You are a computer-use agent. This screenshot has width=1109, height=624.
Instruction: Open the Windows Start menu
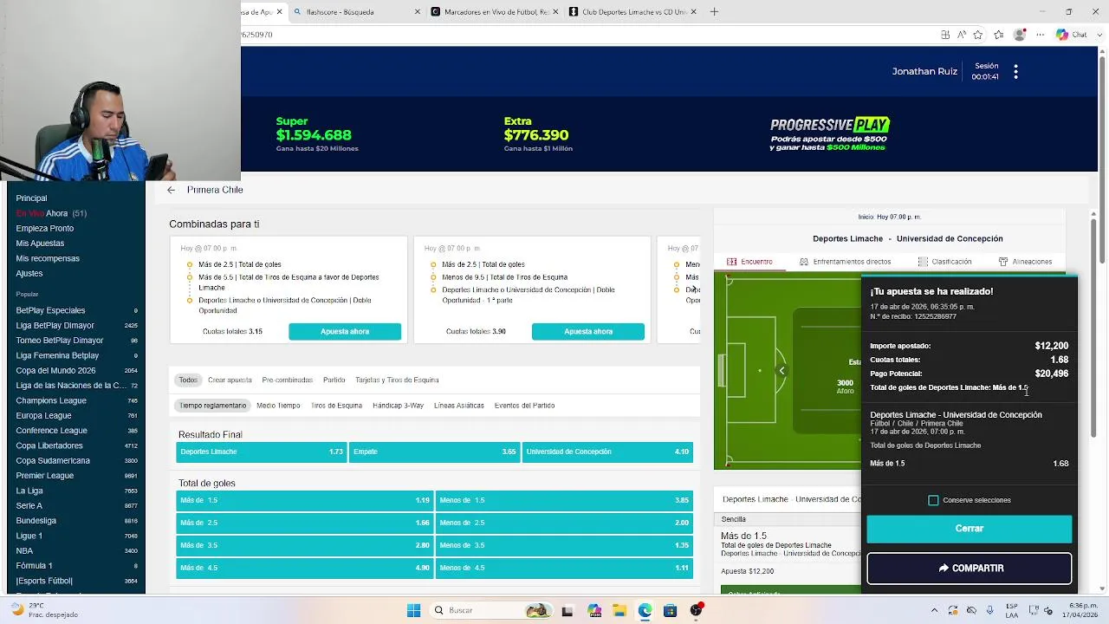413,610
